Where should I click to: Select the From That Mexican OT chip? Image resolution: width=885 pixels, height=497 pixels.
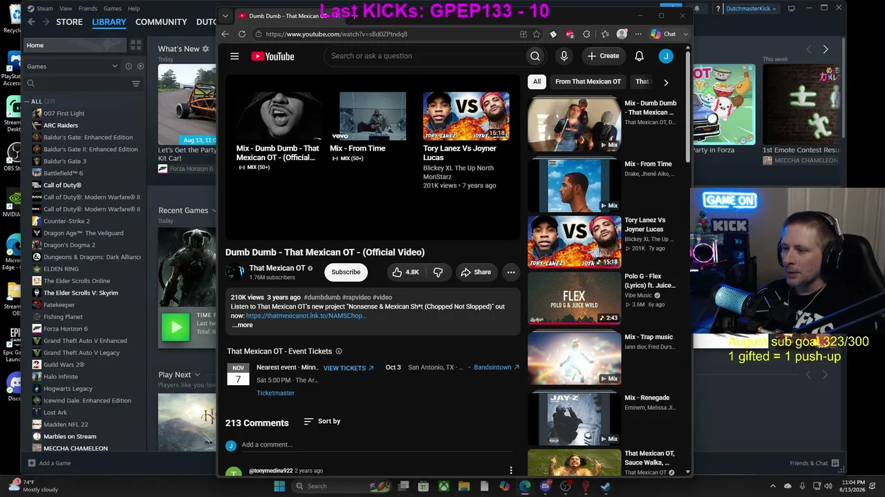coord(588,81)
